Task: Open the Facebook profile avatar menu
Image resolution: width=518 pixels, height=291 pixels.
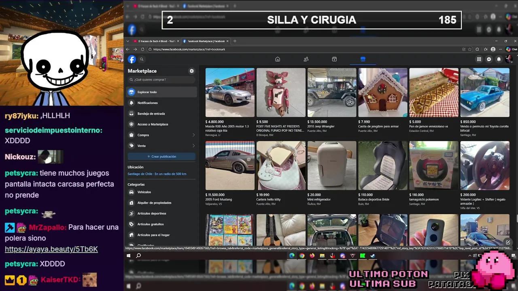Action: point(509,59)
